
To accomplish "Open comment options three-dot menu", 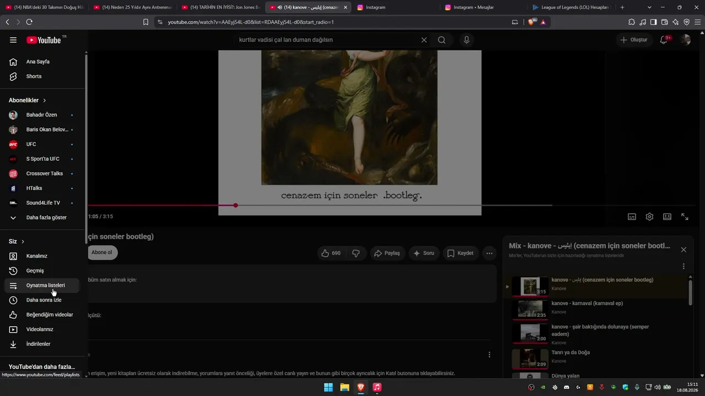I will point(489,355).
